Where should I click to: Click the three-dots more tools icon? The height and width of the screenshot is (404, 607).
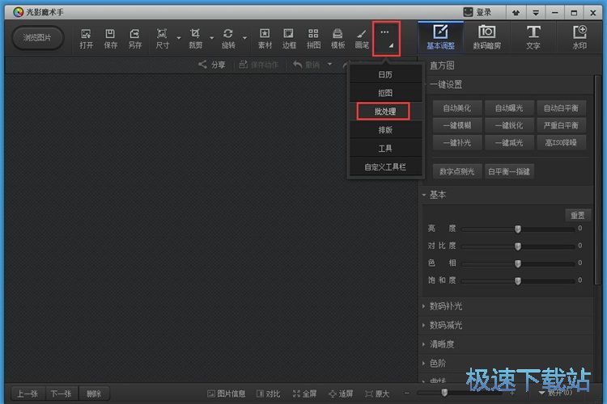pos(384,32)
